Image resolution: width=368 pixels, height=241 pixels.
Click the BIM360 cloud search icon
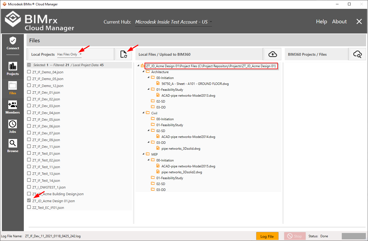[x=357, y=54]
